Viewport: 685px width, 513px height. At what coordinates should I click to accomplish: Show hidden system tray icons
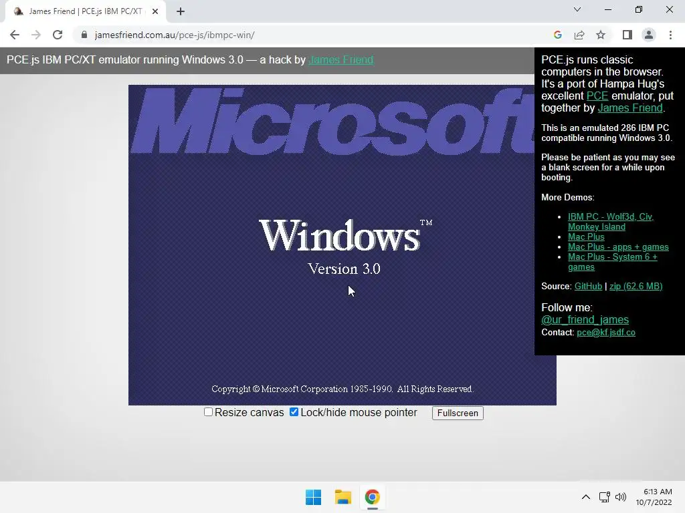coord(586,497)
